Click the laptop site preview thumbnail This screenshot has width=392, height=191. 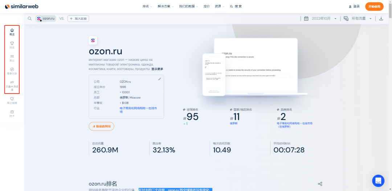click(260, 67)
